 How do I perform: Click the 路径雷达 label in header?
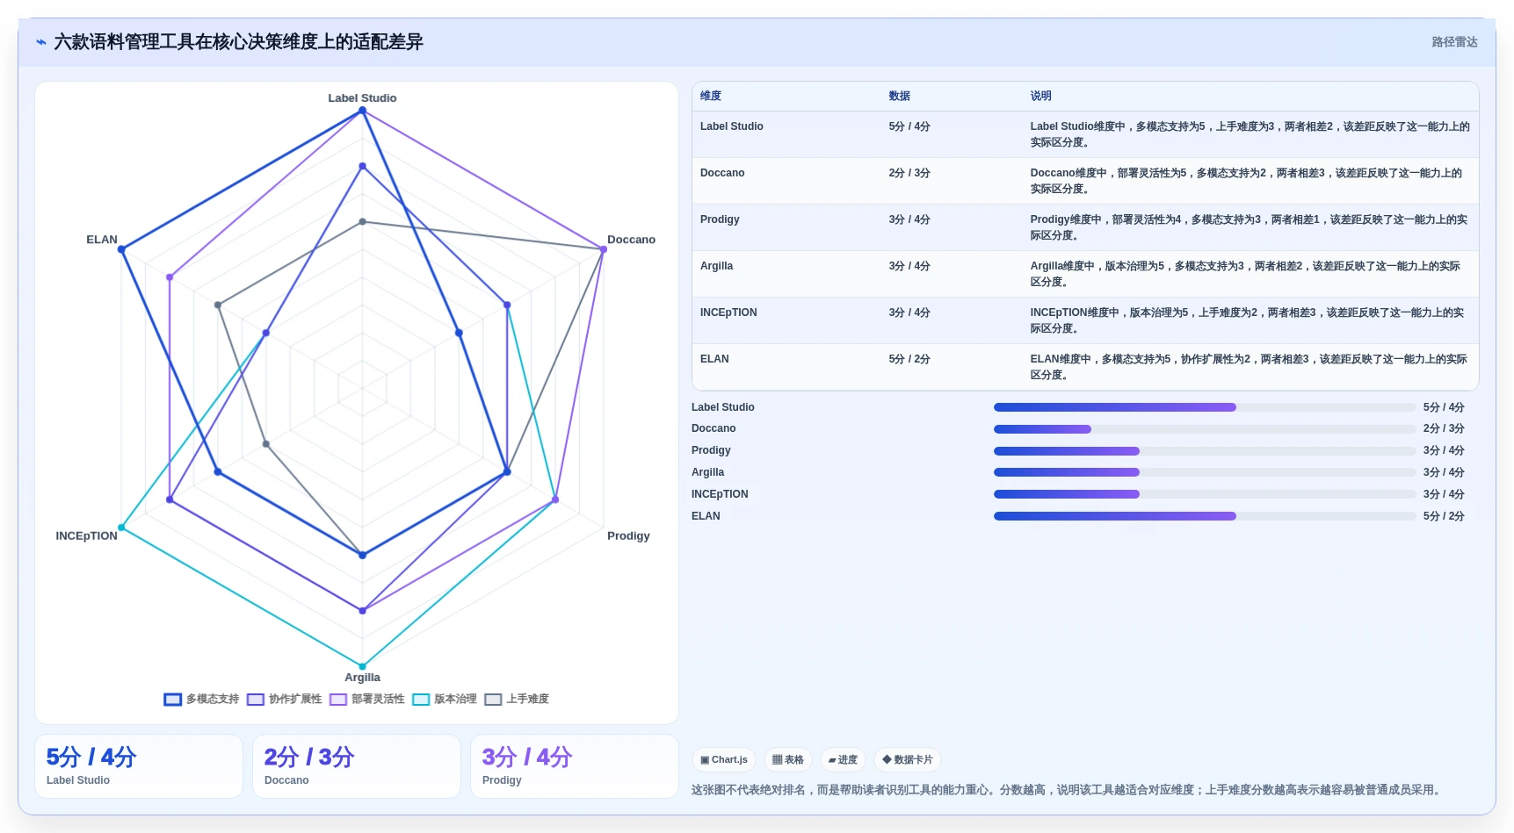pos(1454,42)
